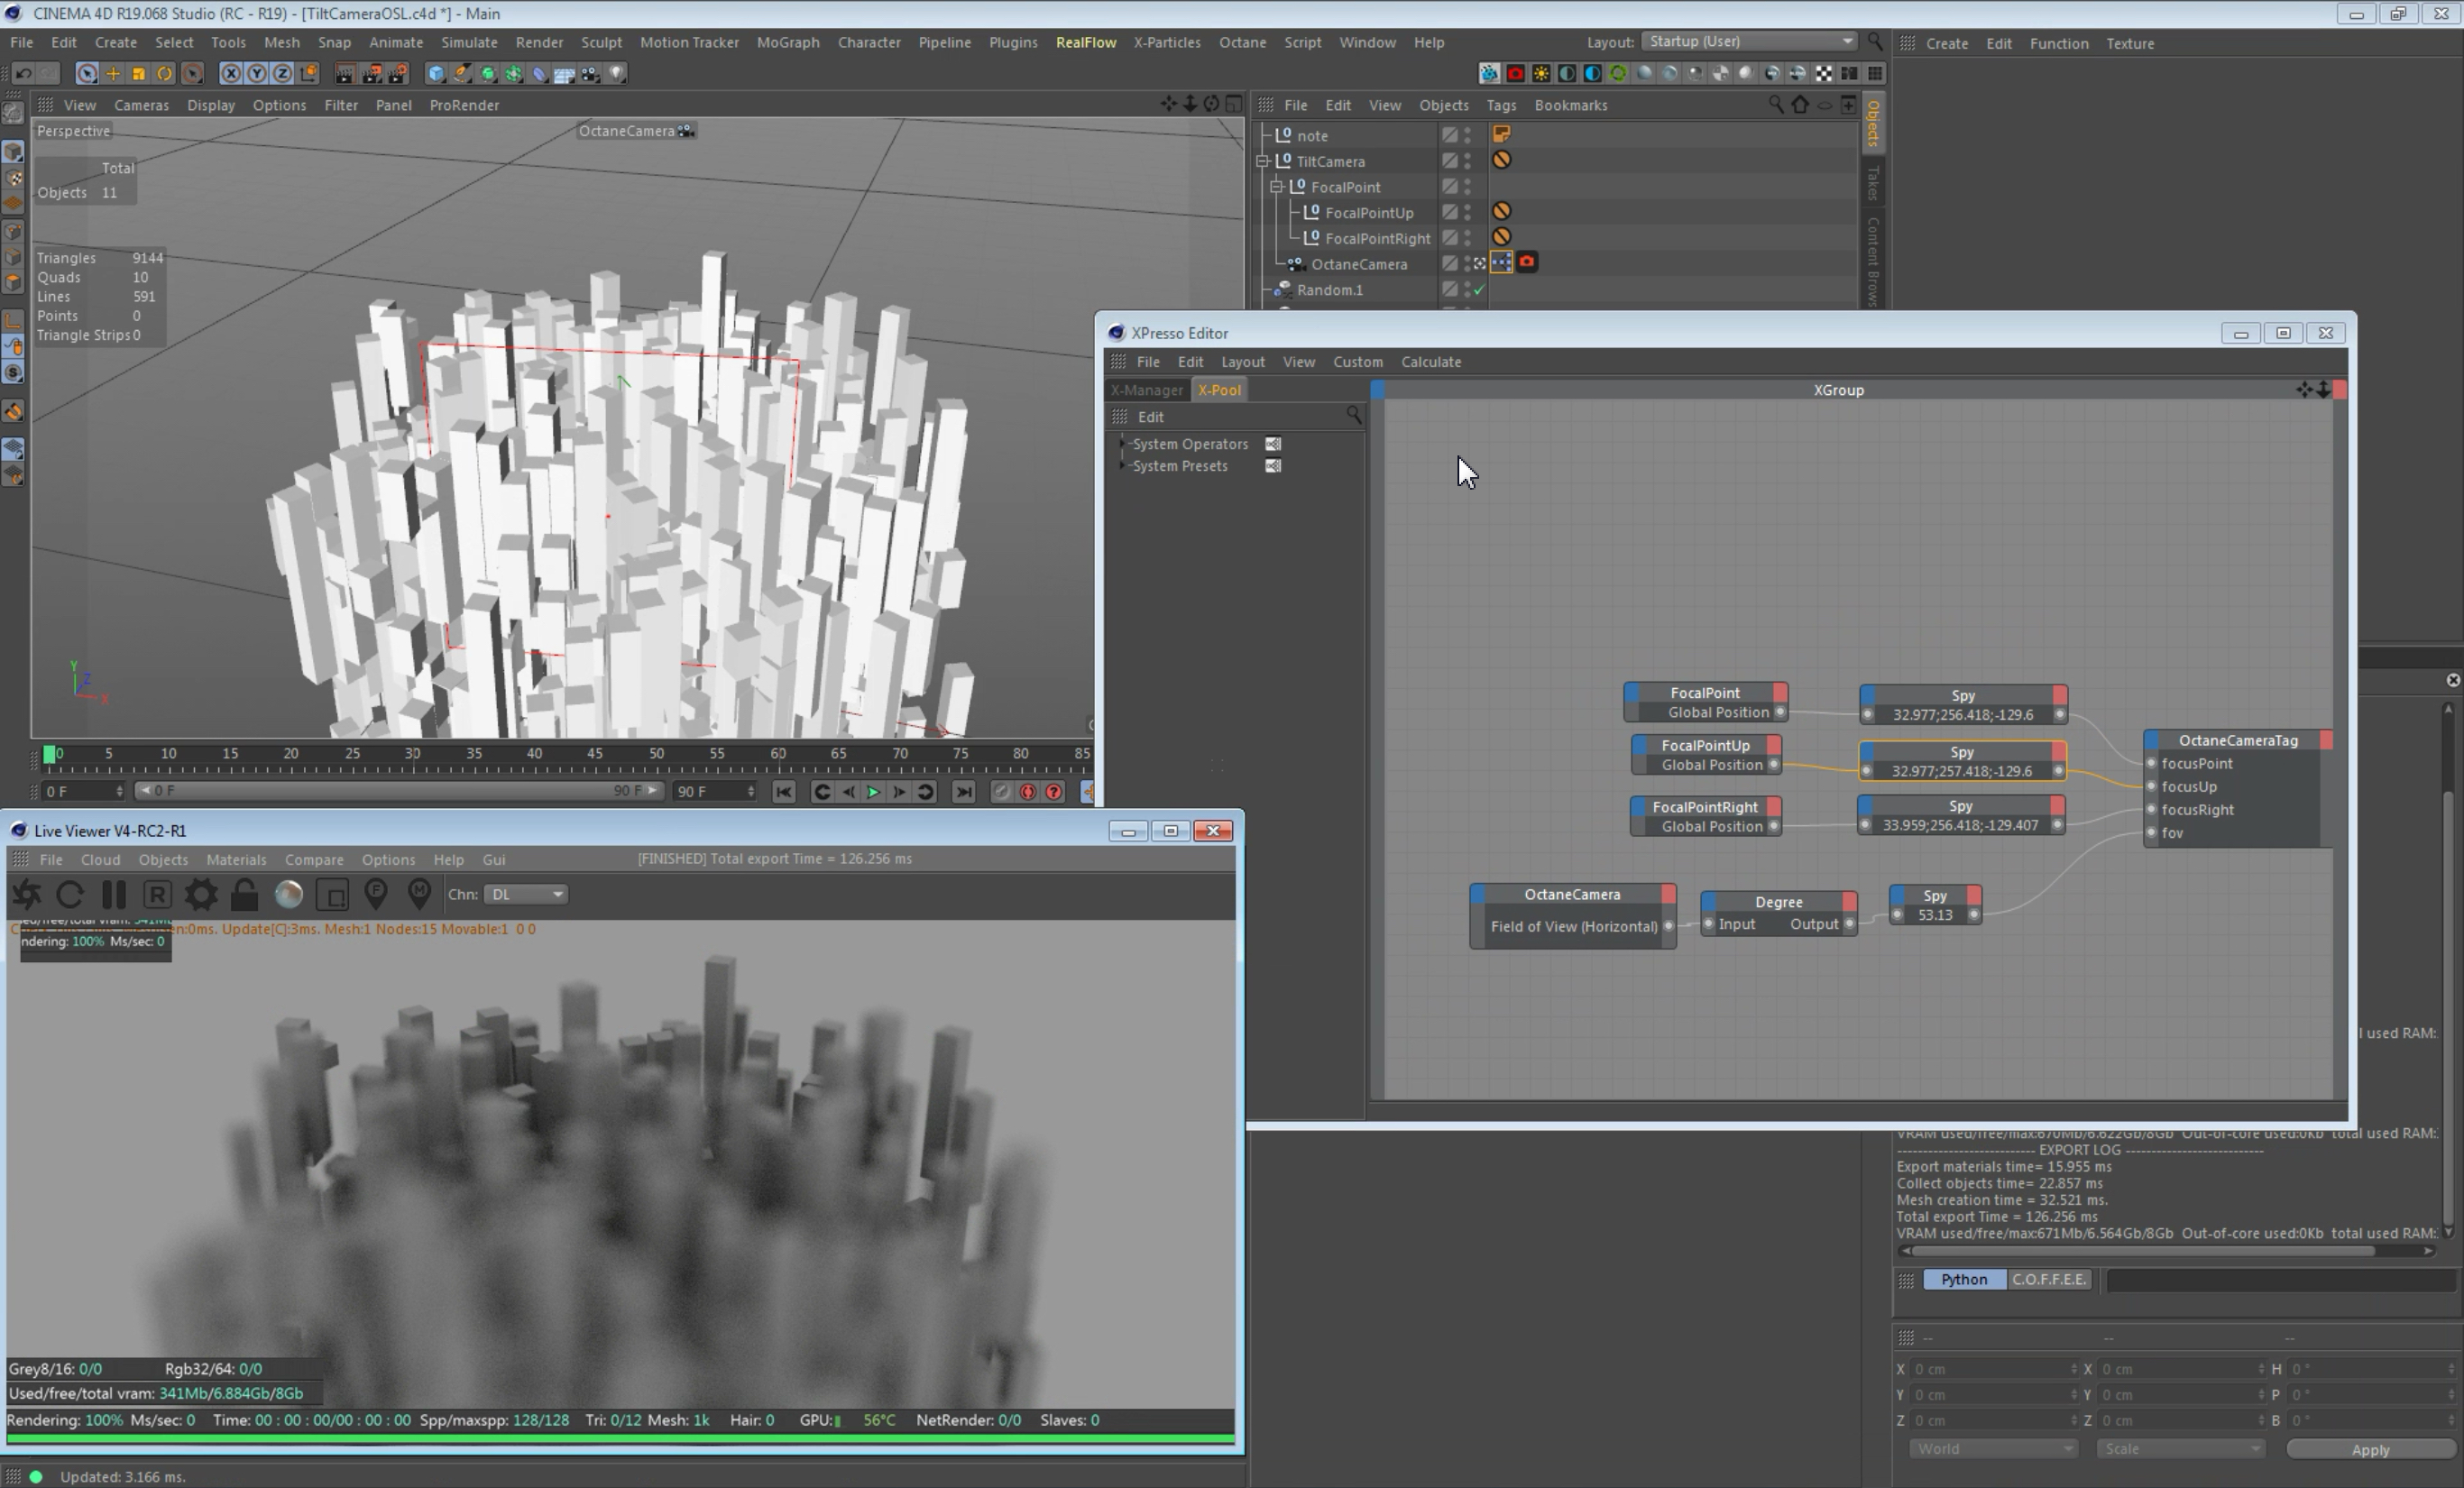Click the pick material pin icon
2464x1488 pixels.
[419, 893]
